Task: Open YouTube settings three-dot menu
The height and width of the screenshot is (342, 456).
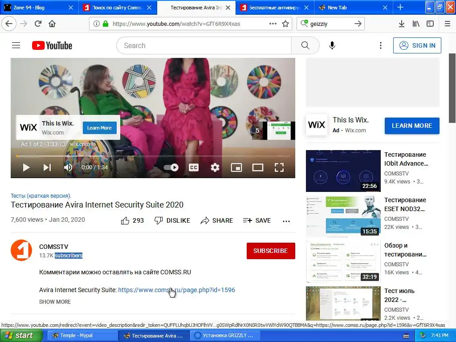Action: coord(380,45)
